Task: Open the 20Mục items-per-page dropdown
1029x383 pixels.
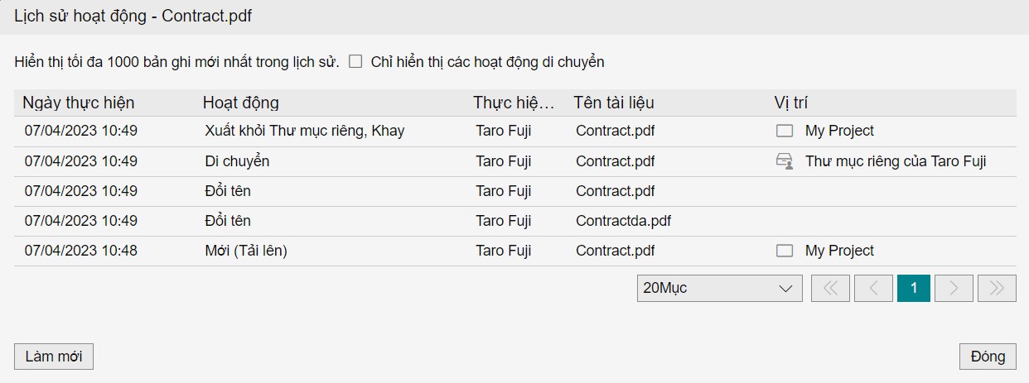Action: pyautogui.click(x=720, y=288)
